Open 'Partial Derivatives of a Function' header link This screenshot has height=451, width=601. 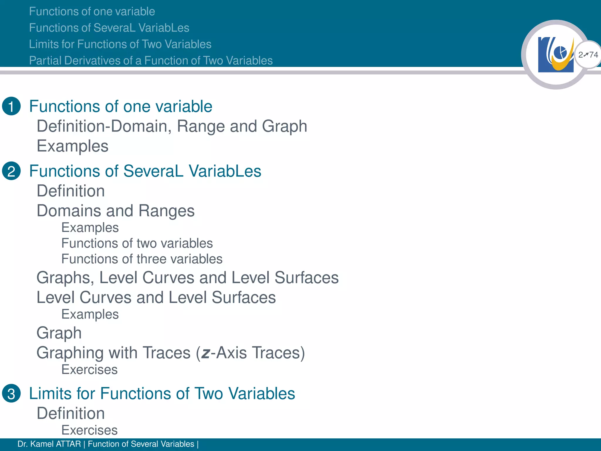(151, 60)
